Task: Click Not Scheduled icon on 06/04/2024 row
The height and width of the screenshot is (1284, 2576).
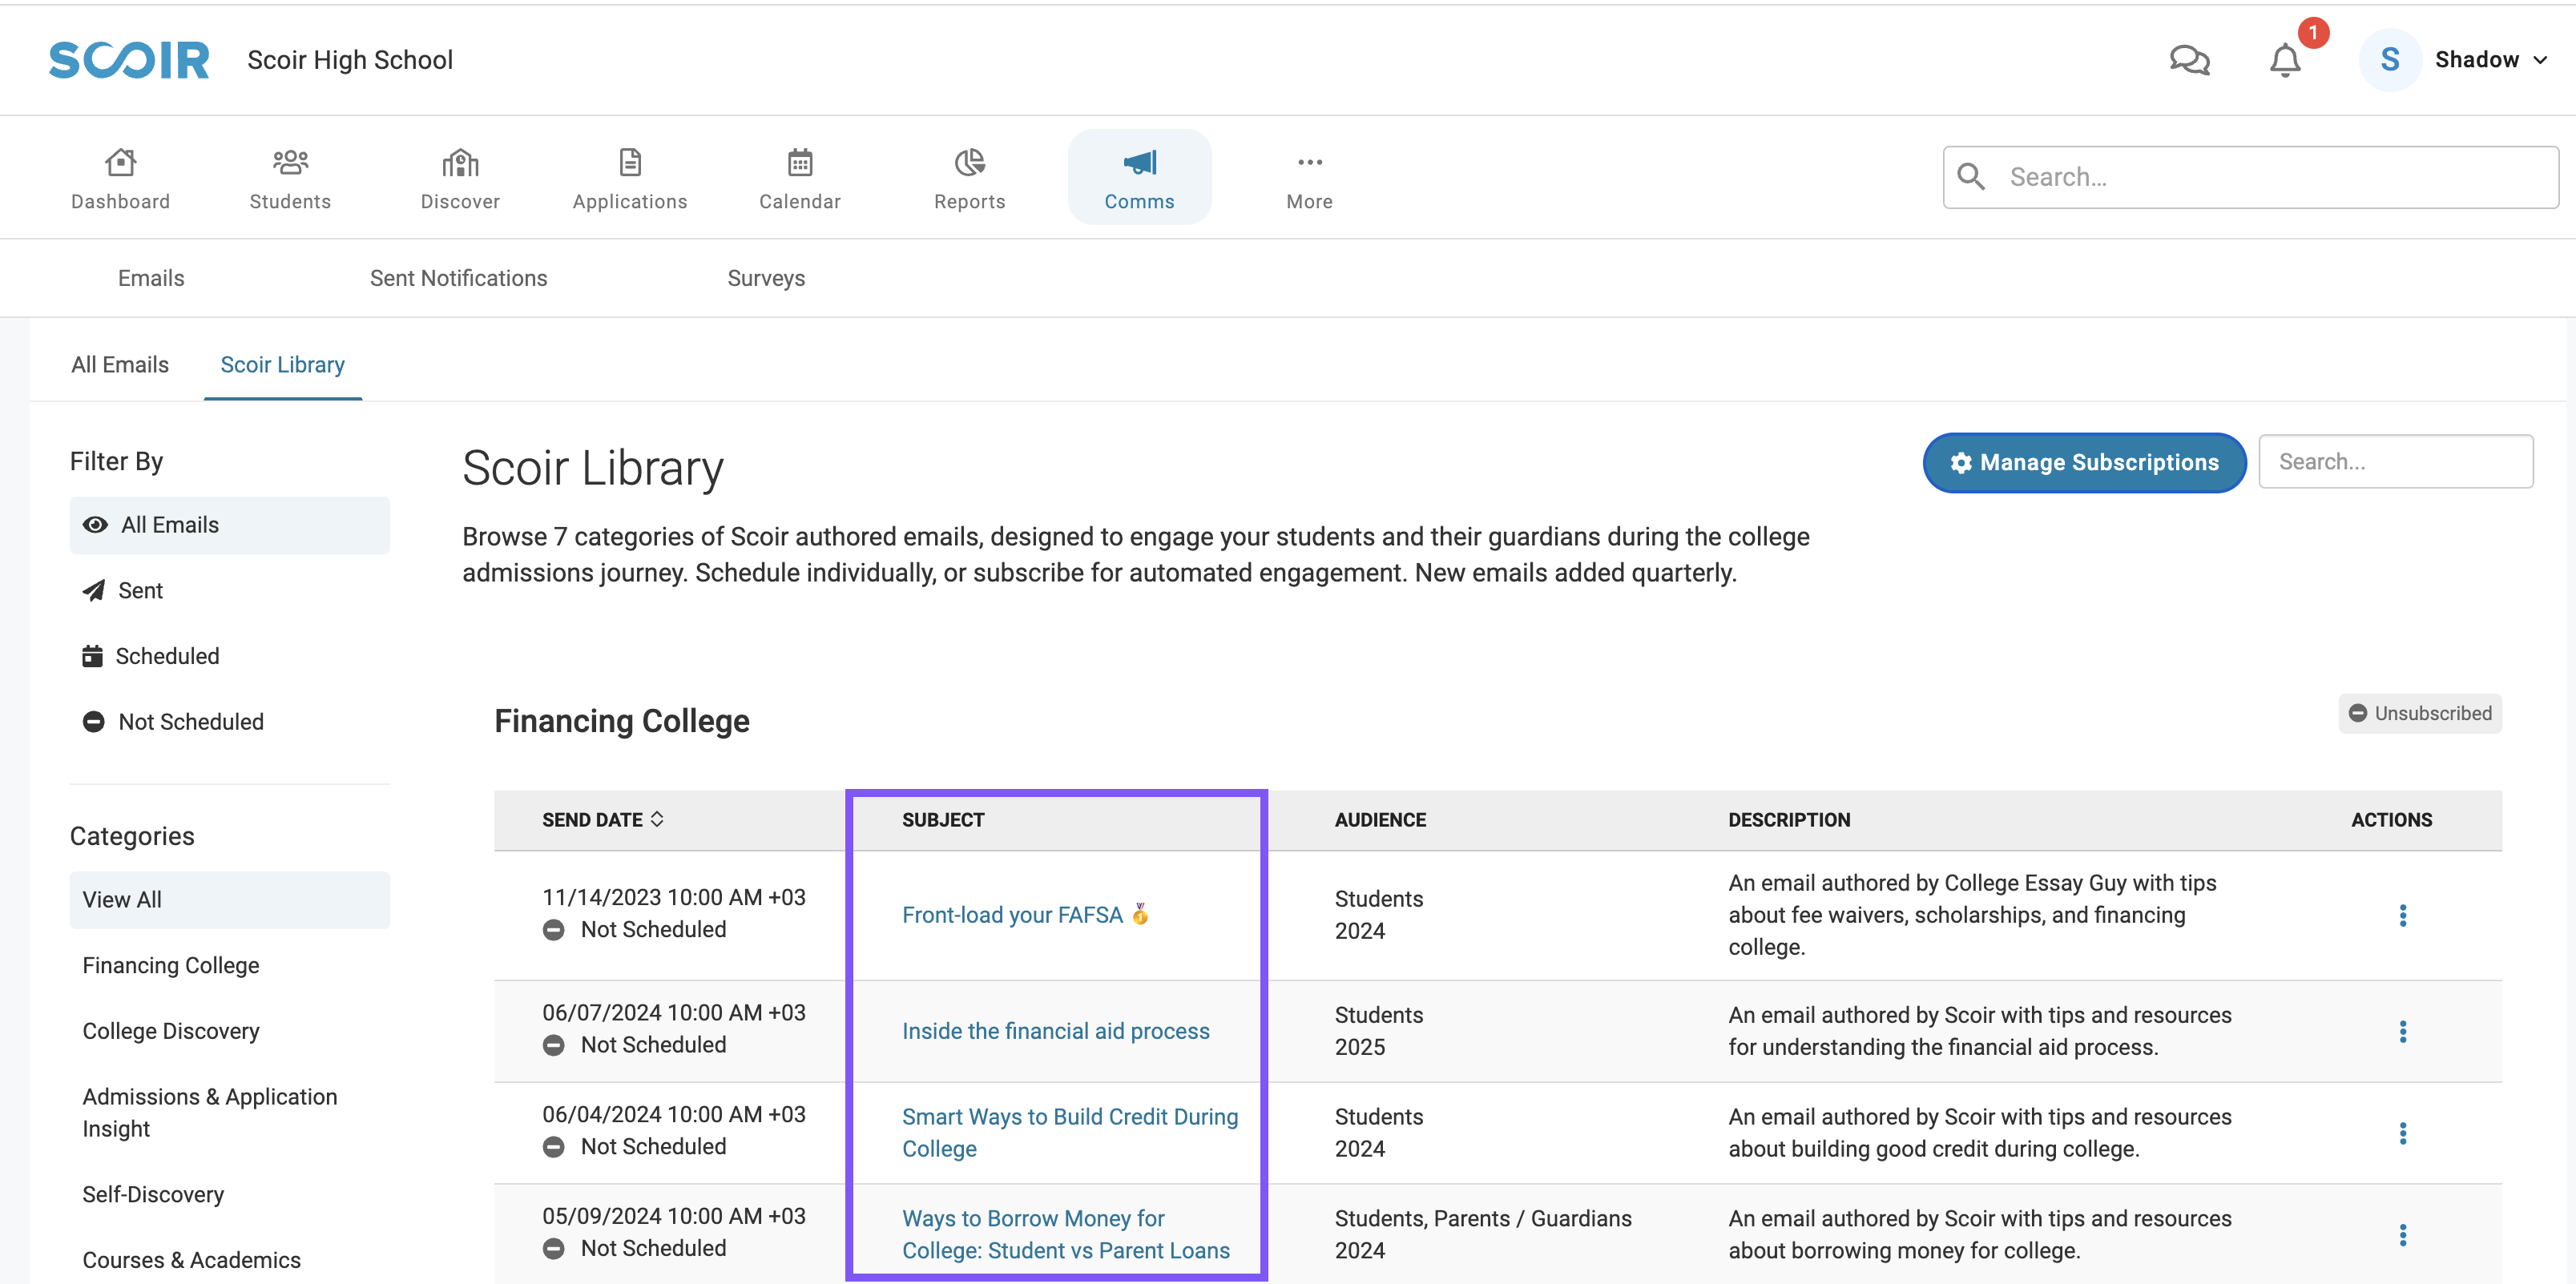Action: coord(553,1147)
